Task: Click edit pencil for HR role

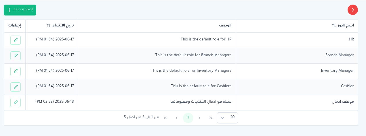Action: pos(16,40)
